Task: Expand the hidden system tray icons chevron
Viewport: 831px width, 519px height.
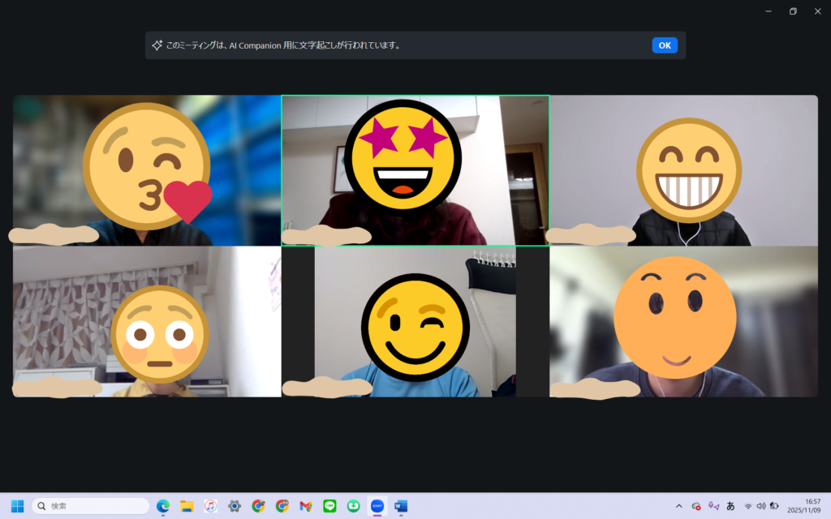Action: coord(678,506)
